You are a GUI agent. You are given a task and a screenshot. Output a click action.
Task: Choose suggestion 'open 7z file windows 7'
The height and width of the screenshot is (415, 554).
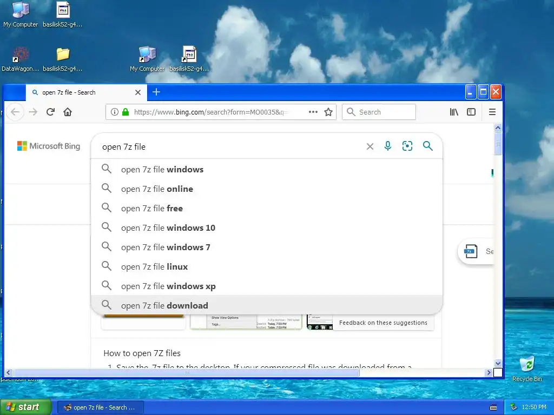click(267, 247)
